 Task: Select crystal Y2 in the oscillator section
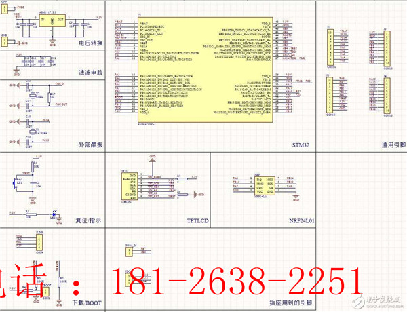coord(33,96)
